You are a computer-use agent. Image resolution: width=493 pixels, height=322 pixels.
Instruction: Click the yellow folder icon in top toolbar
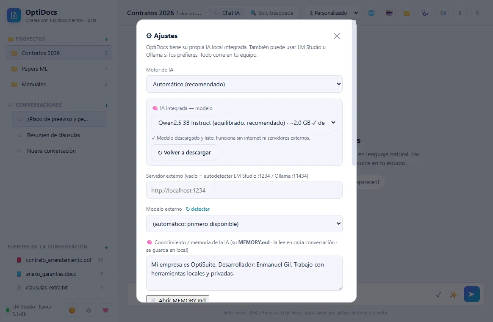407,13
